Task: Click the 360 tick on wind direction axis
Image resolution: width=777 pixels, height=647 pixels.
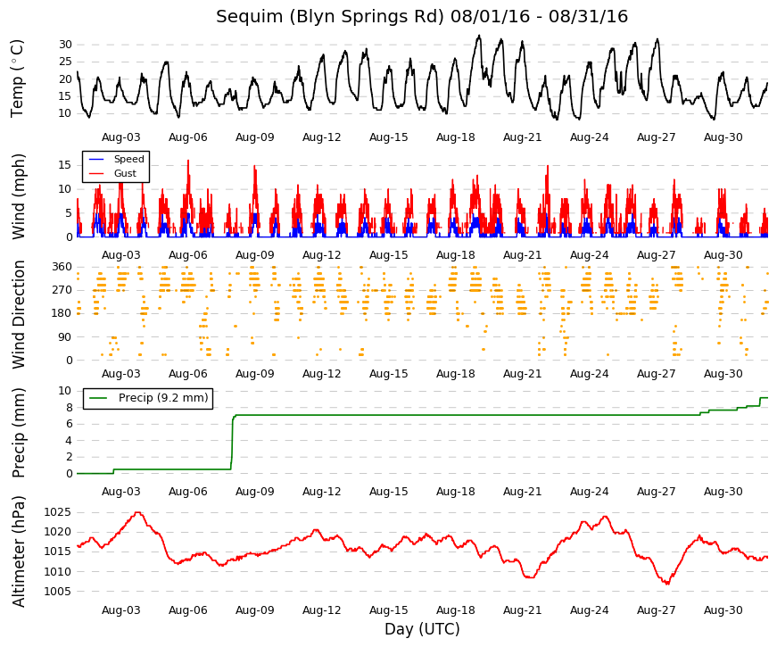Action: (x=62, y=267)
